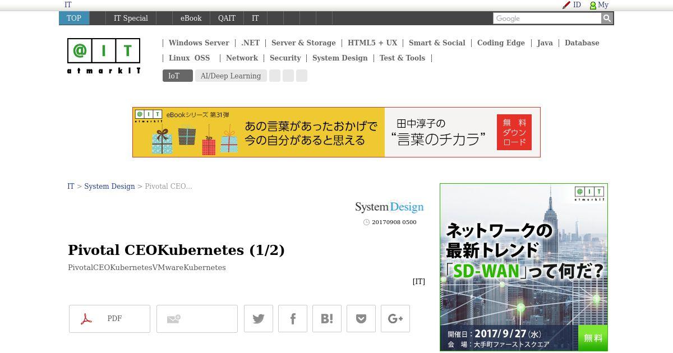
Task: Go to Database section
Action: pyautogui.click(x=582, y=43)
